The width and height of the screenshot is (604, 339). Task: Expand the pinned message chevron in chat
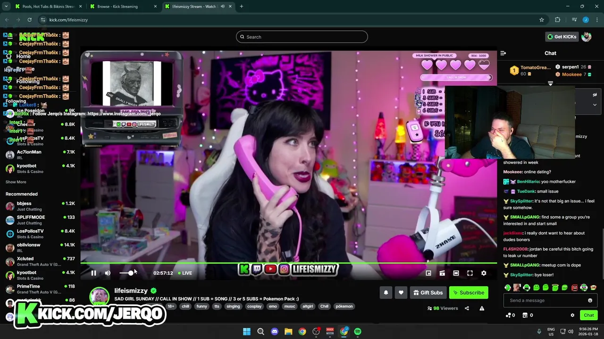click(595, 105)
